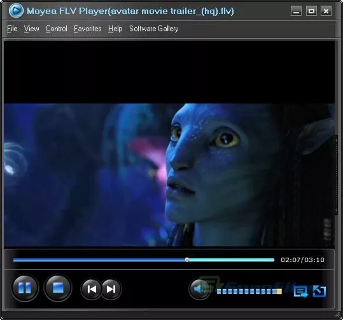Click the seek bar playhead knob
The height and width of the screenshot is (320, 343).
[x=187, y=260]
